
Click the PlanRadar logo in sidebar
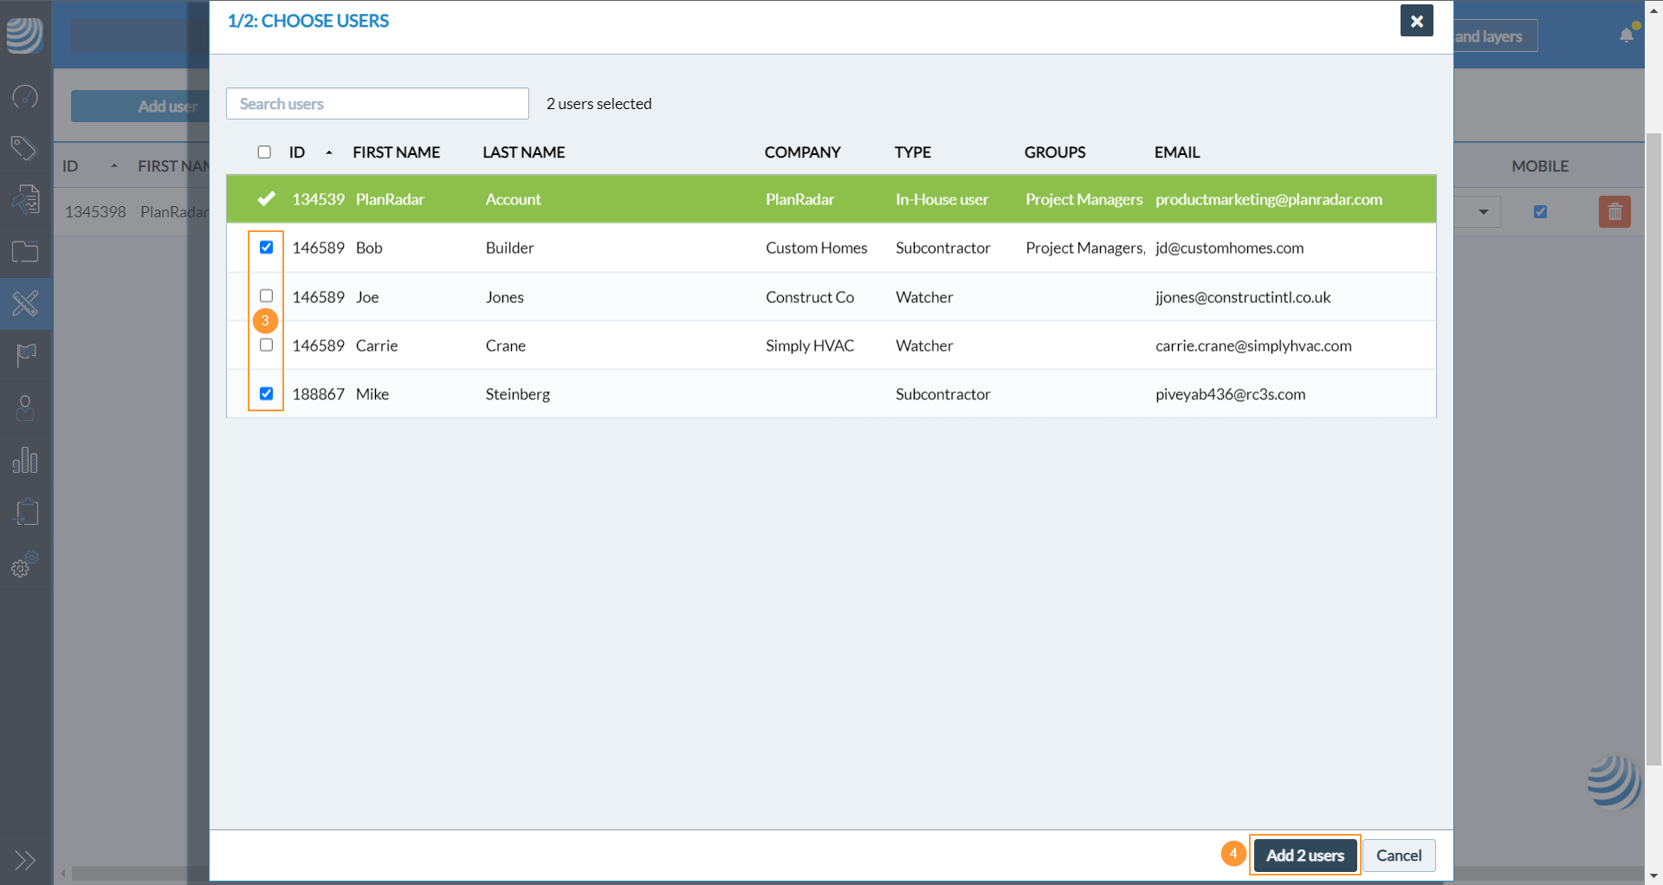[x=25, y=36]
